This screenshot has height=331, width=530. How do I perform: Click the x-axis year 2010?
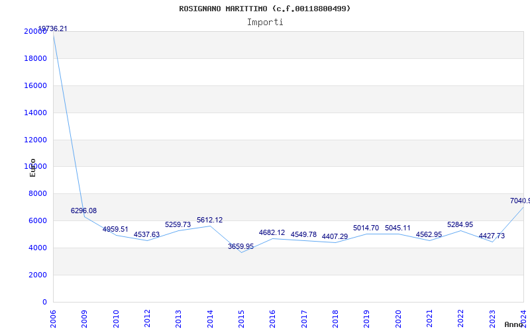click(115, 318)
